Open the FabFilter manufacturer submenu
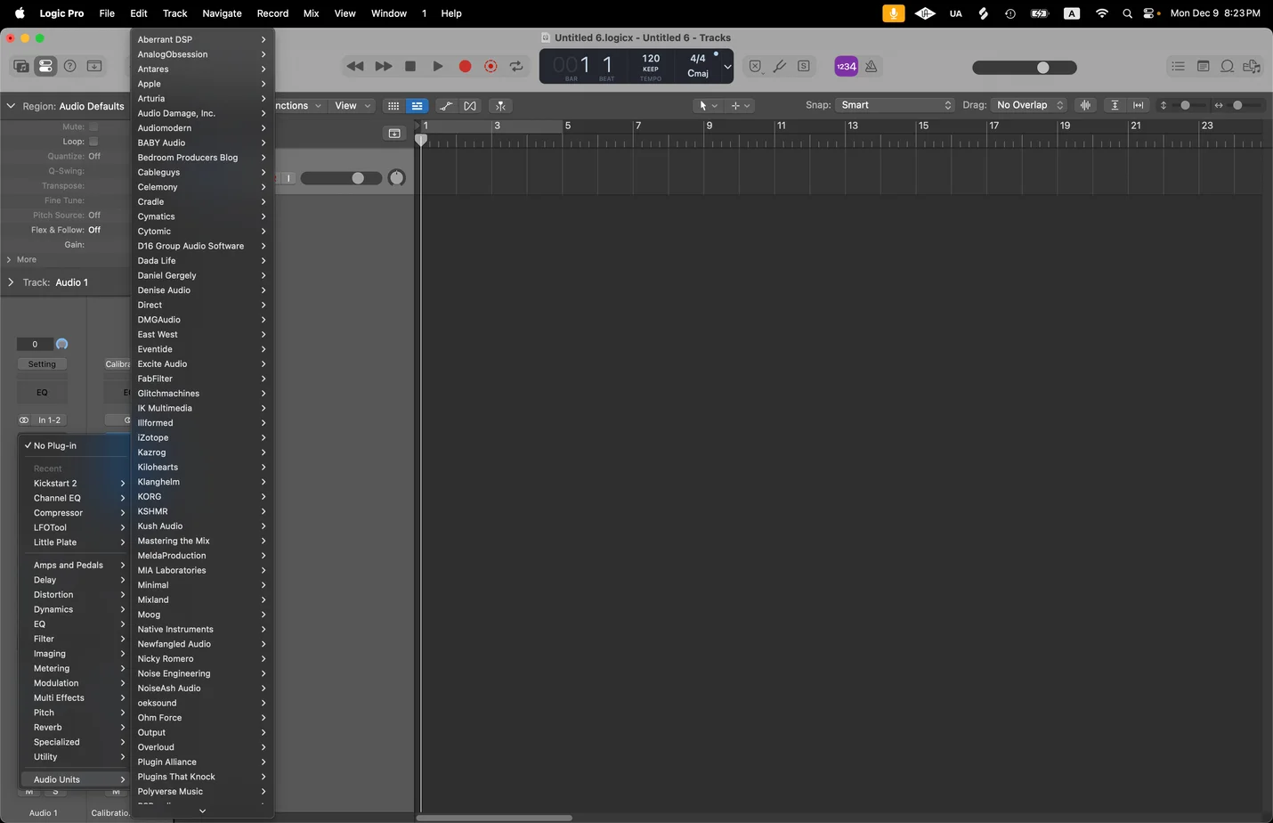Image resolution: width=1273 pixels, height=823 pixels. point(202,379)
